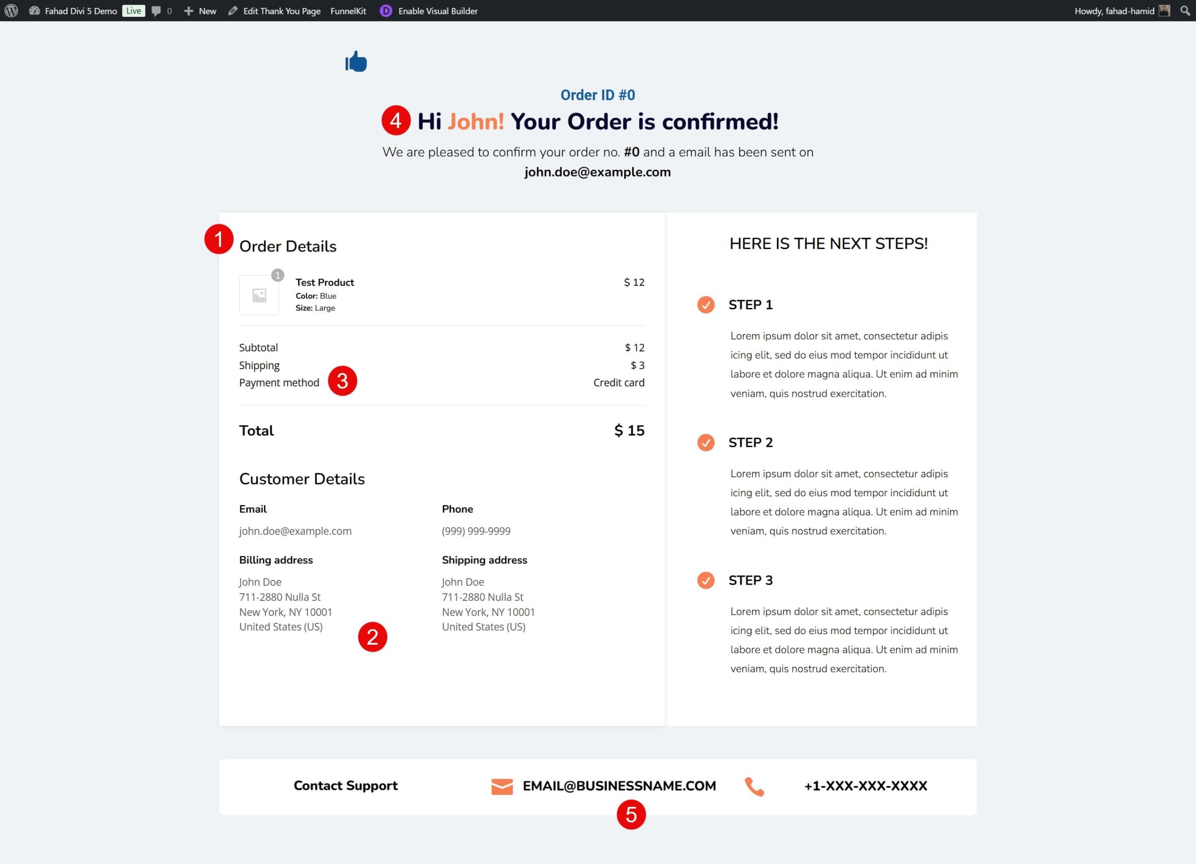The width and height of the screenshot is (1196, 864).
Task: Toggle Step 2 checkmark indicator
Action: (707, 442)
